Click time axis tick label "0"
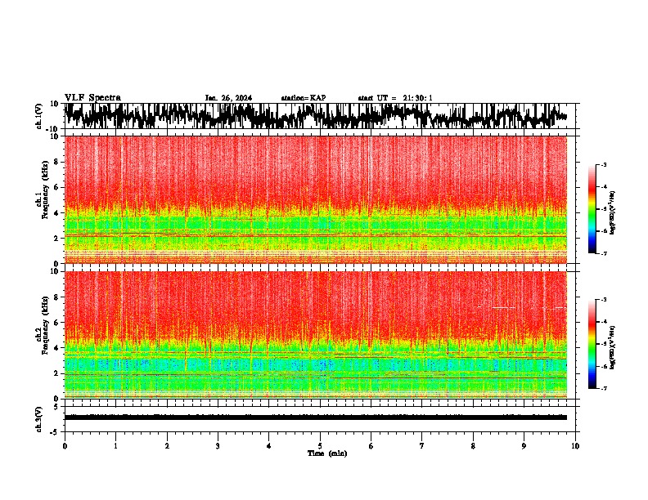 point(65,446)
